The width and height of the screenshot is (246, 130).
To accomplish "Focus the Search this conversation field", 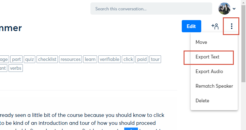I will click(x=151, y=9).
